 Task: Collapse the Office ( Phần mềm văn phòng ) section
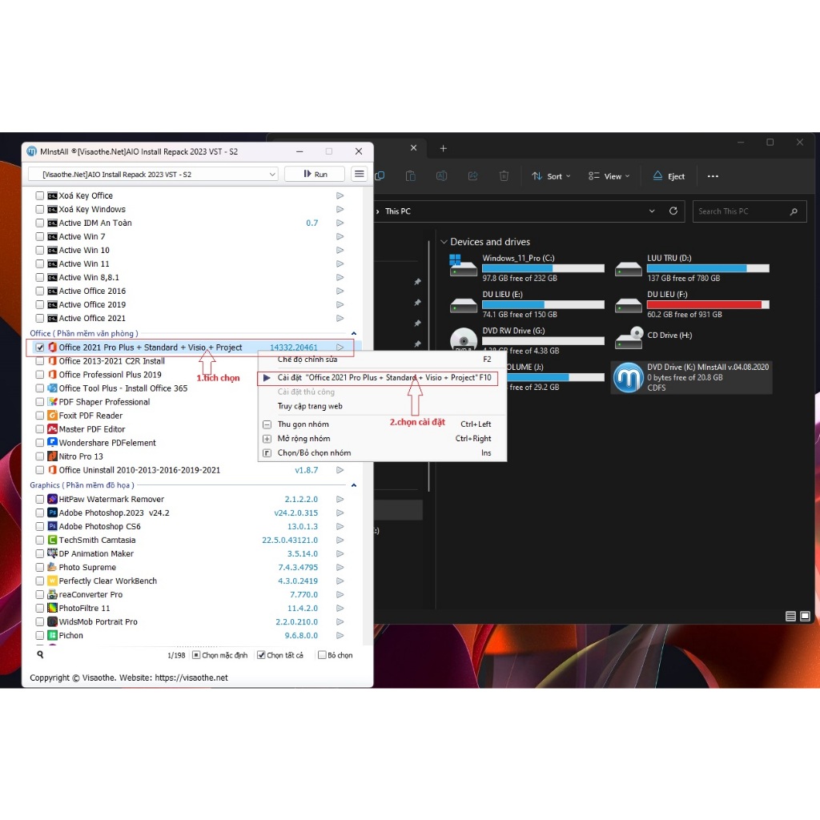354,332
